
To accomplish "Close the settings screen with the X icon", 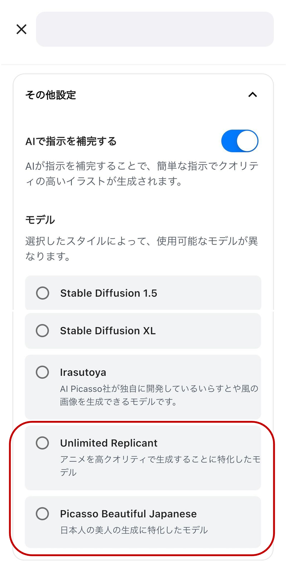I will (x=21, y=29).
